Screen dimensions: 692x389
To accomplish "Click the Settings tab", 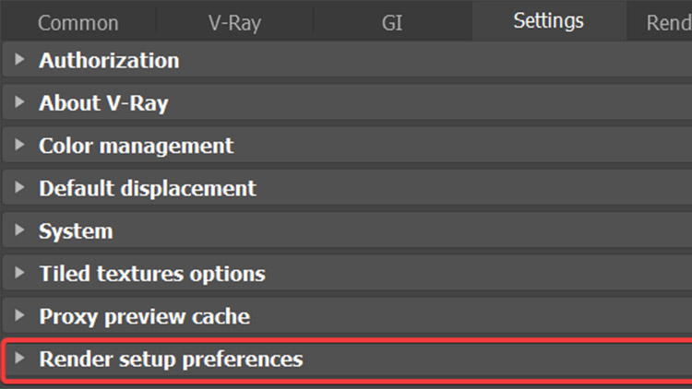I will click(x=548, y=20).
